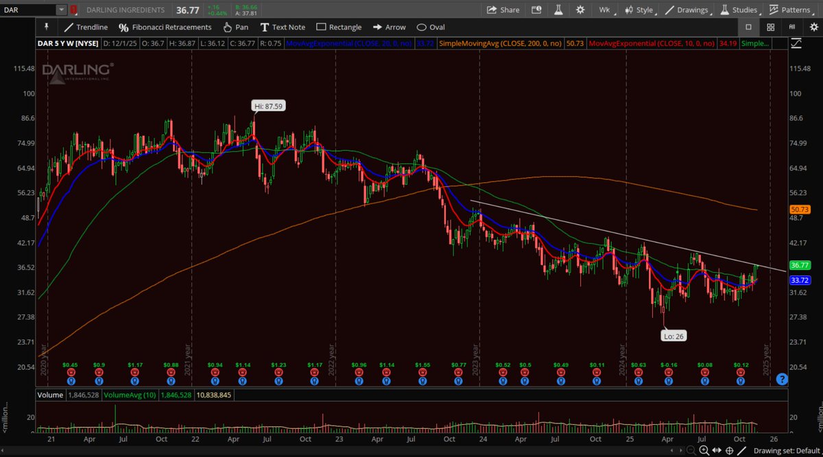Click the Share button
Viewport: 823px width, 457px height.
coord(503,10)
